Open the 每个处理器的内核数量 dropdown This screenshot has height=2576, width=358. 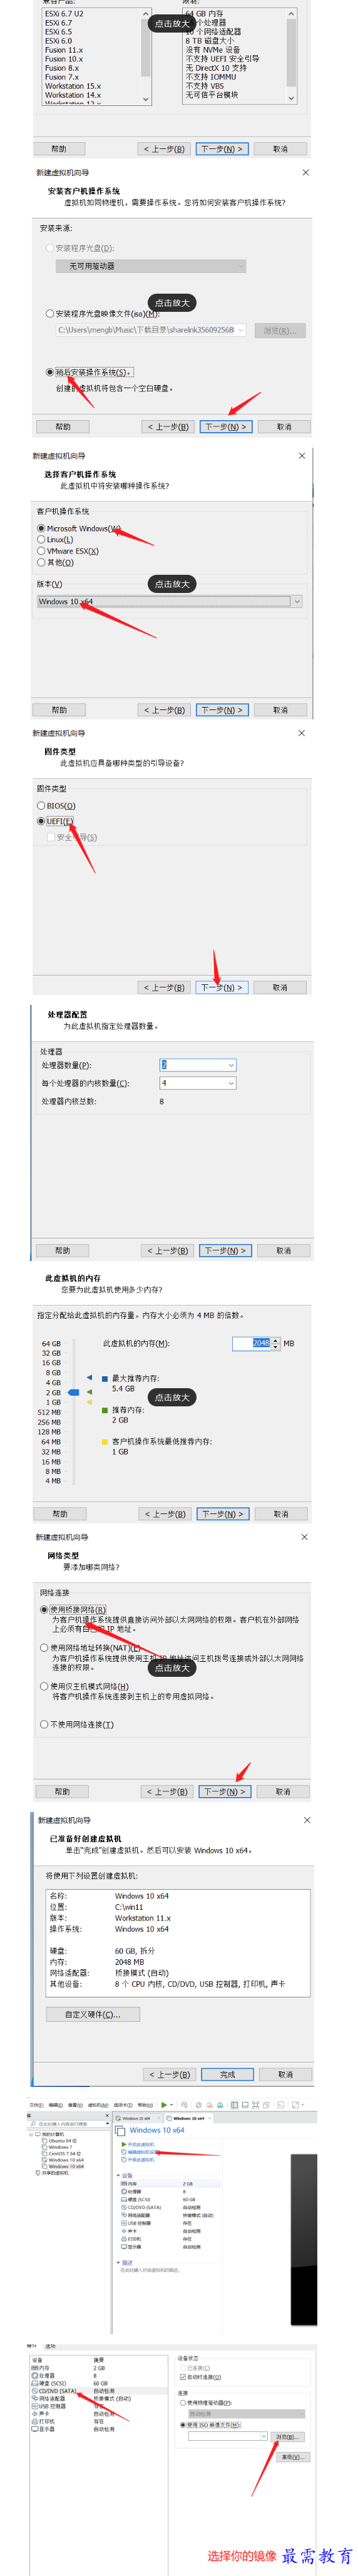198,1083
